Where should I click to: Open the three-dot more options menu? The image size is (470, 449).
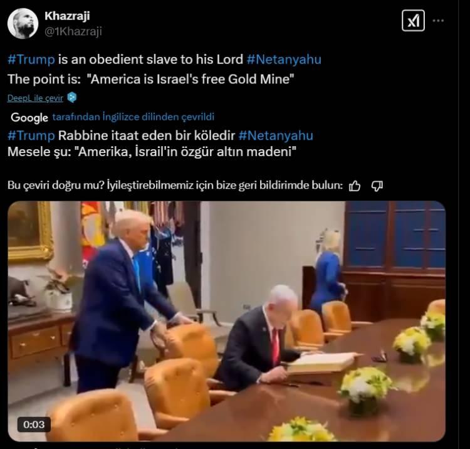438,21
